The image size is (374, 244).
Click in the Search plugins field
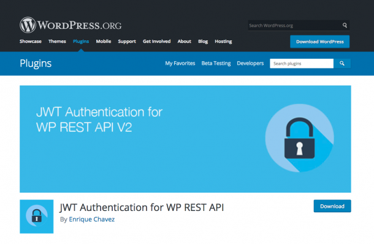pos(302,64)
